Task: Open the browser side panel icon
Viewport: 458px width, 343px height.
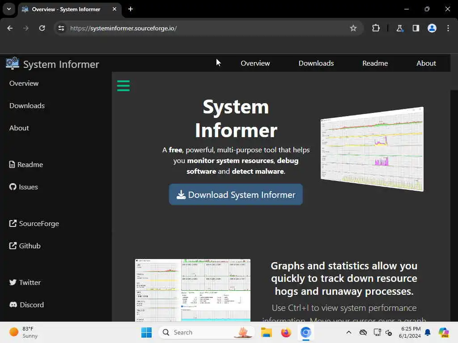Action: pyautogui.click(x=416, y=28)
